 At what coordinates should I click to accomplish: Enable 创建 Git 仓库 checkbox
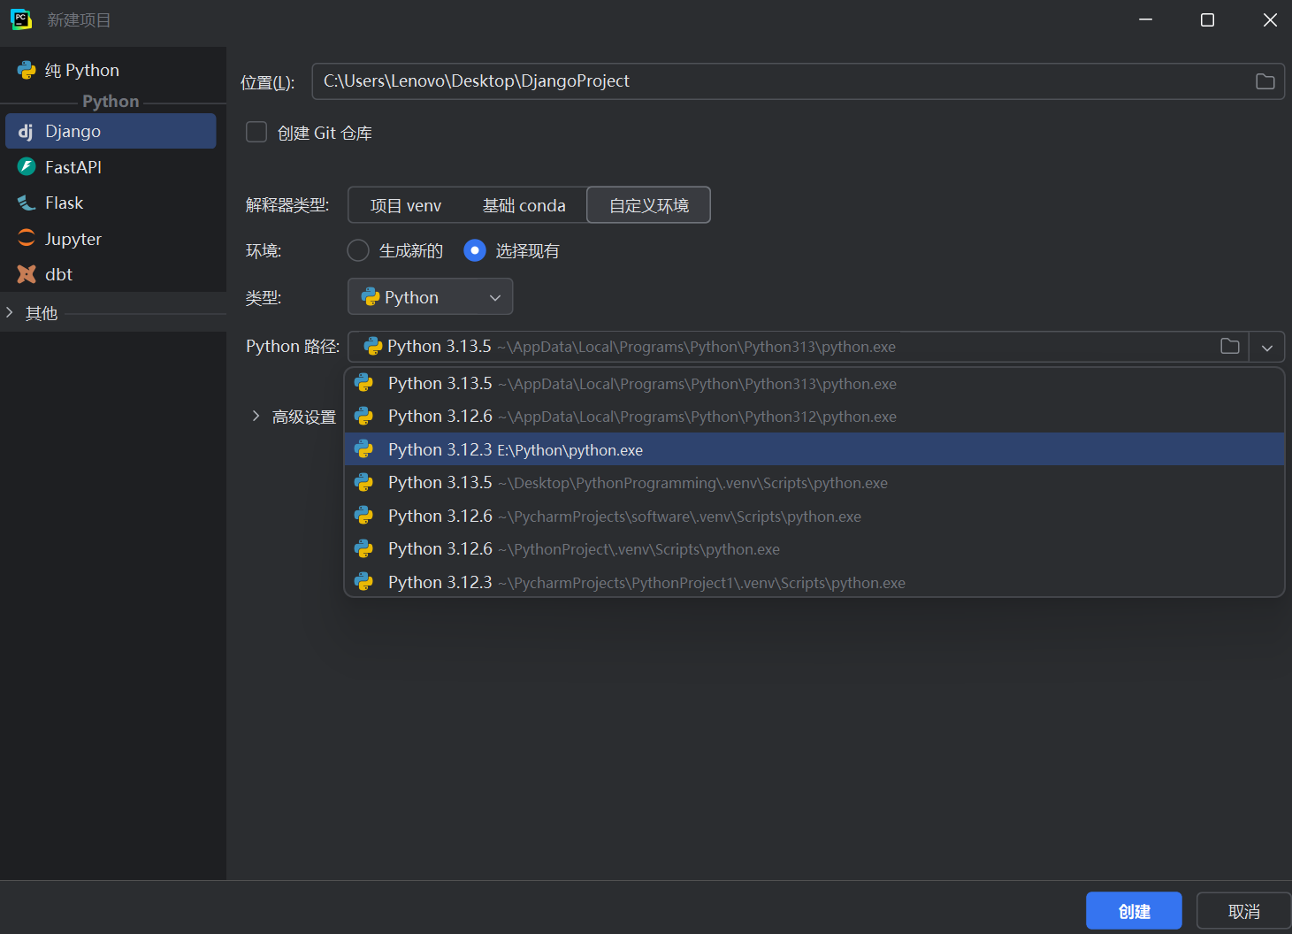[256, 132]
